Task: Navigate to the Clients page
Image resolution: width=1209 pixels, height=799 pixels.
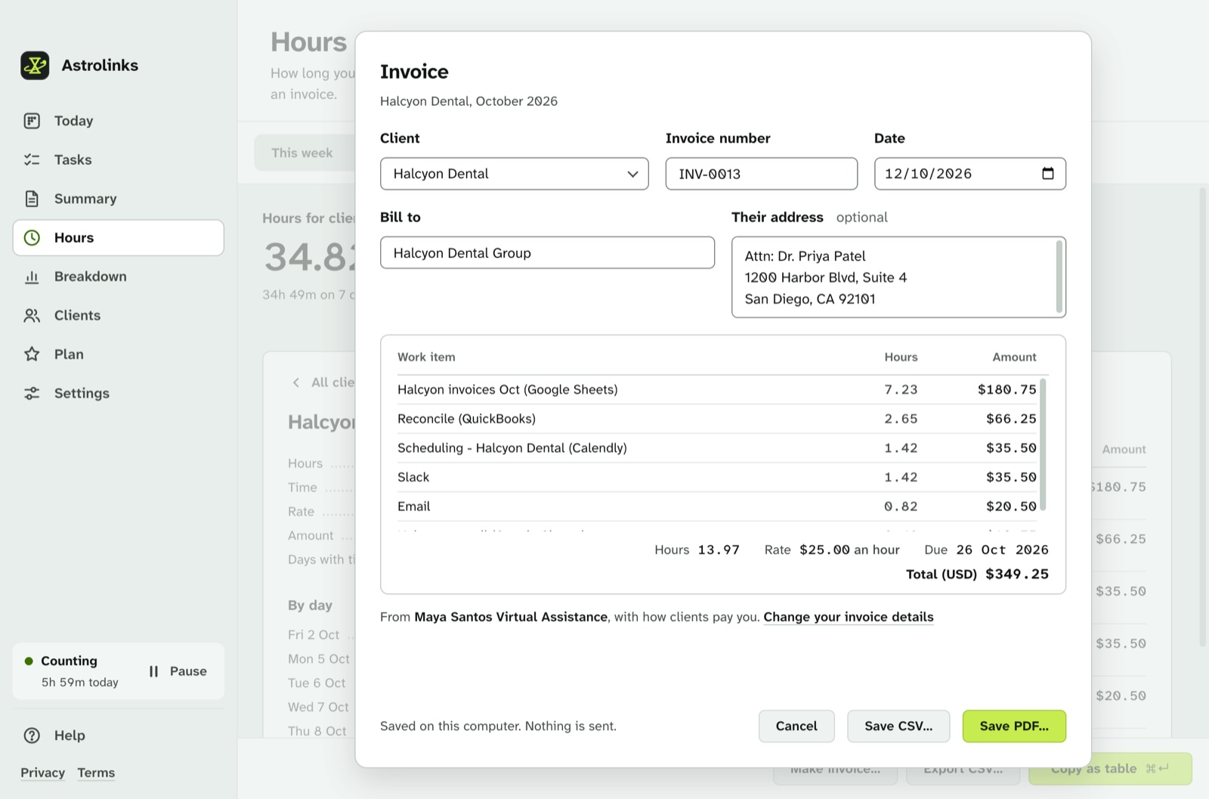Action: click(x=119, y=316)
